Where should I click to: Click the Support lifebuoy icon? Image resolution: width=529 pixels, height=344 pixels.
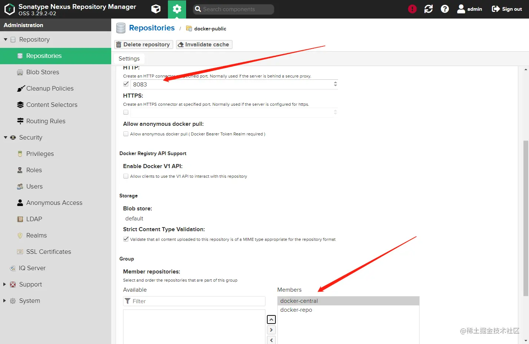point(13,284)
